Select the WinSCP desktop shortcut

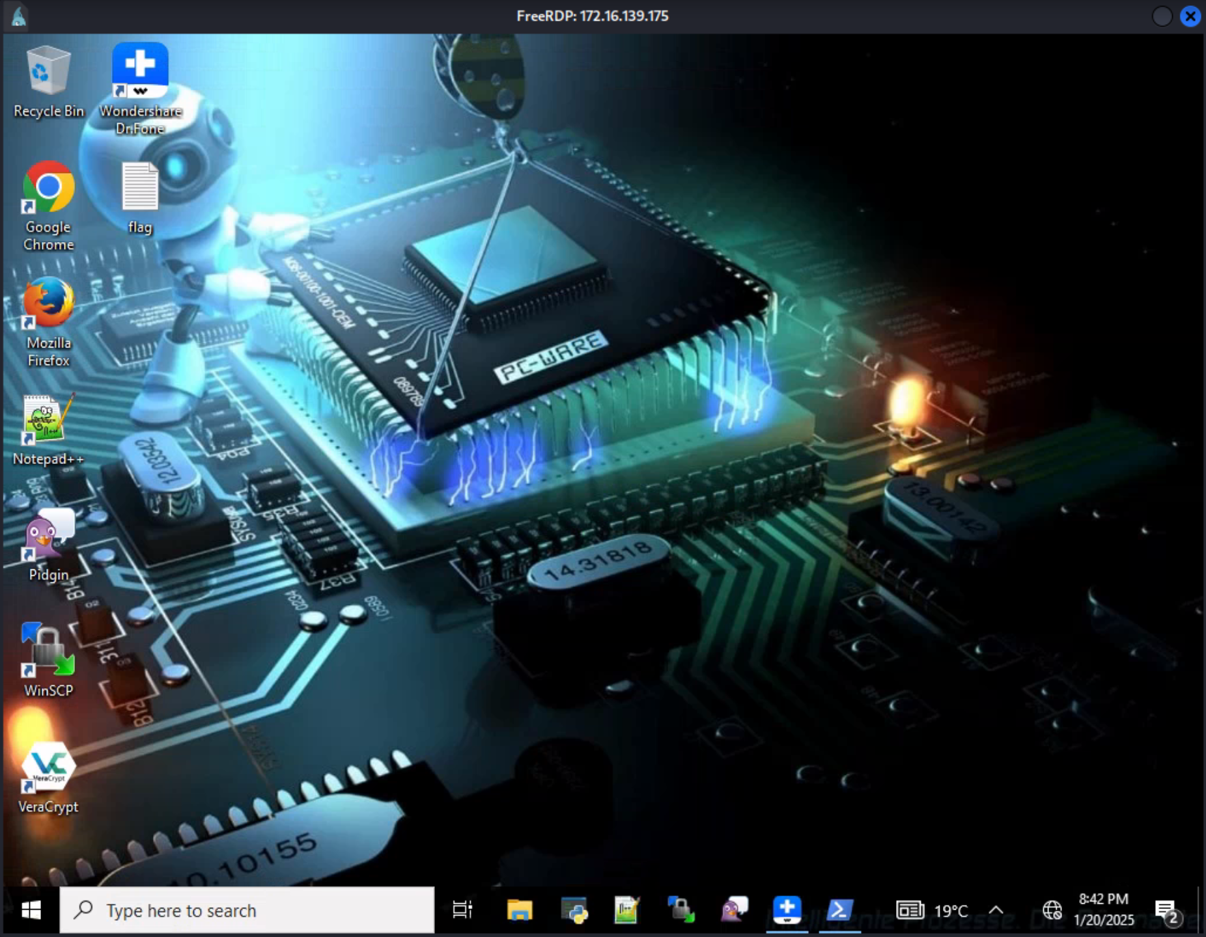49,660
